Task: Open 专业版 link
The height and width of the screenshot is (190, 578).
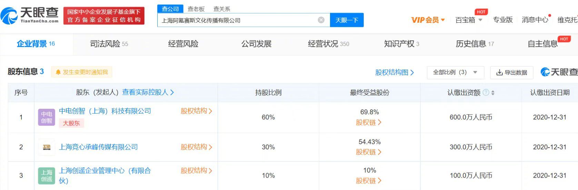Action: [502, 20]
